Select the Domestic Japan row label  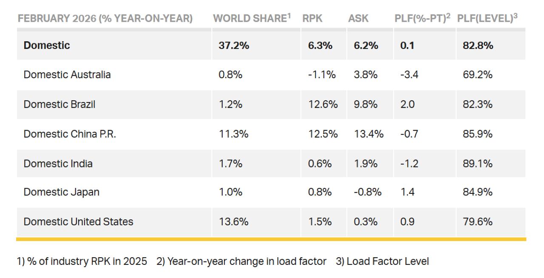(62, 192)
